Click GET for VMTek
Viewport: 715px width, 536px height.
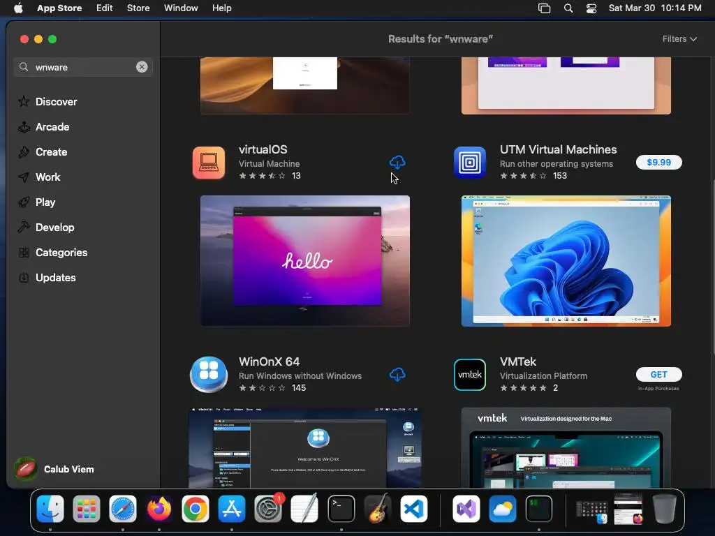[x=659, y=375]
